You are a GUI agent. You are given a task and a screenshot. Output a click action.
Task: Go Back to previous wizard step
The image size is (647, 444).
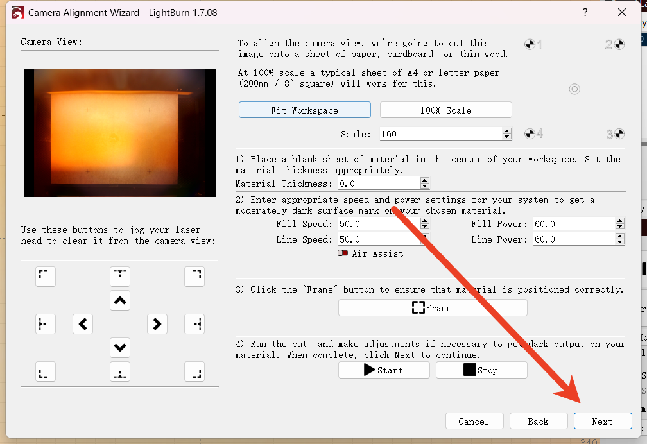tap(539, 422)
